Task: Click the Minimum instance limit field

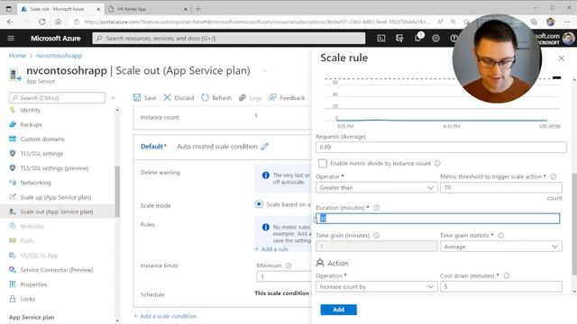Action: pos(284,276)
